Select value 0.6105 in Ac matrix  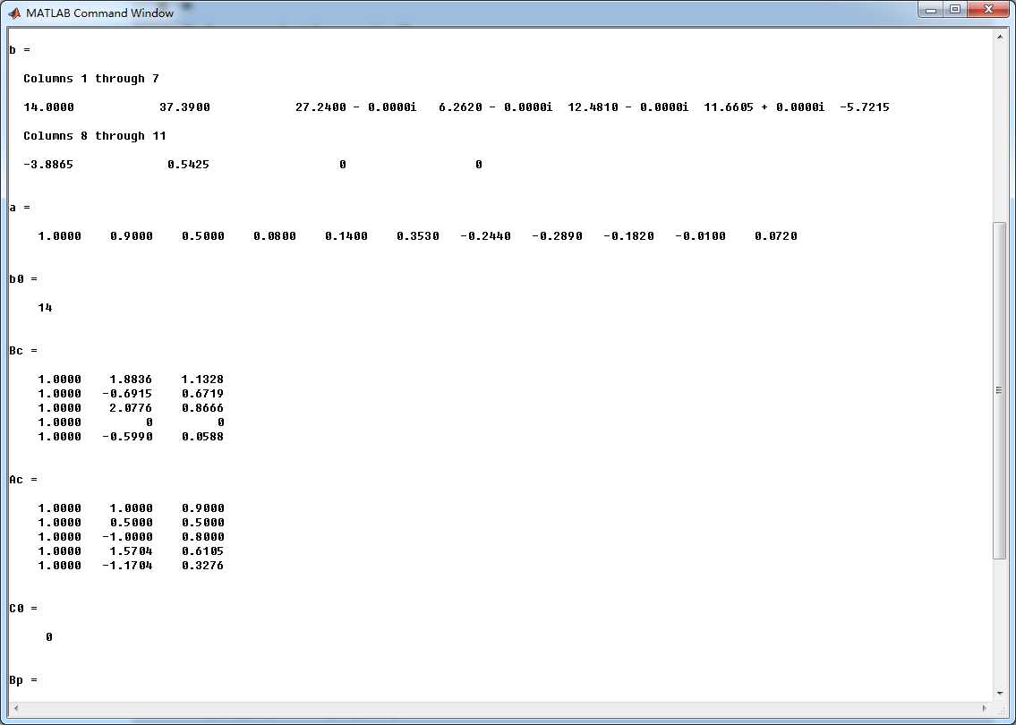(203, 550)
